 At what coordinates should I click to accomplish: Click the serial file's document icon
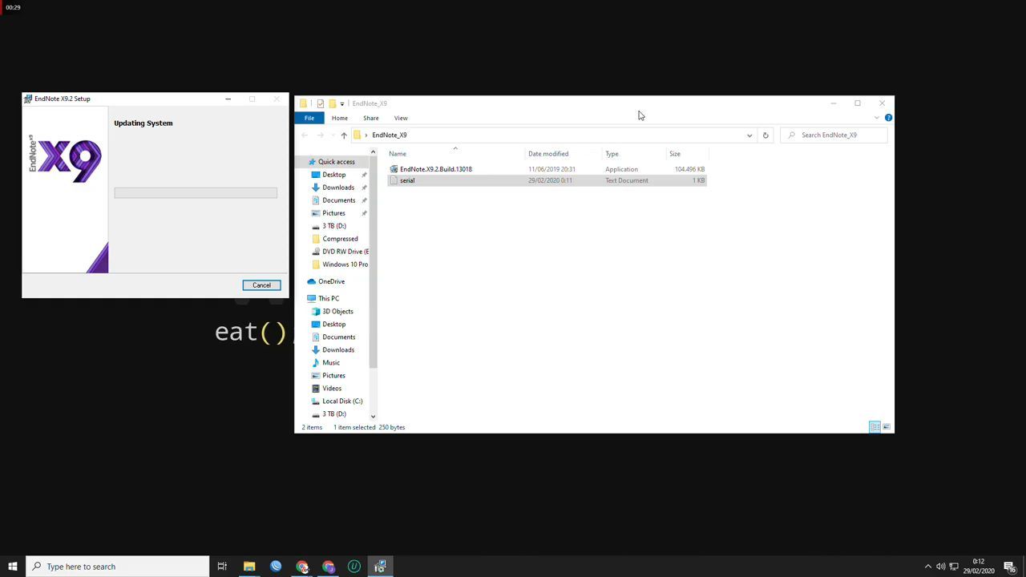point(394,180)
